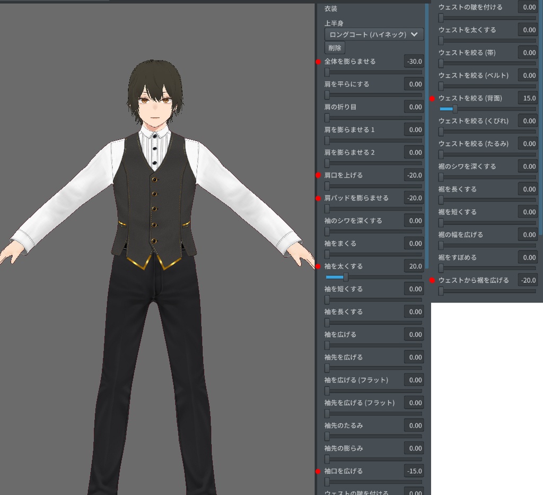Click the 裾のシワを深くする slider
Image resolution: width=543 pixels, height=495 pixels.
click(487, 177)
